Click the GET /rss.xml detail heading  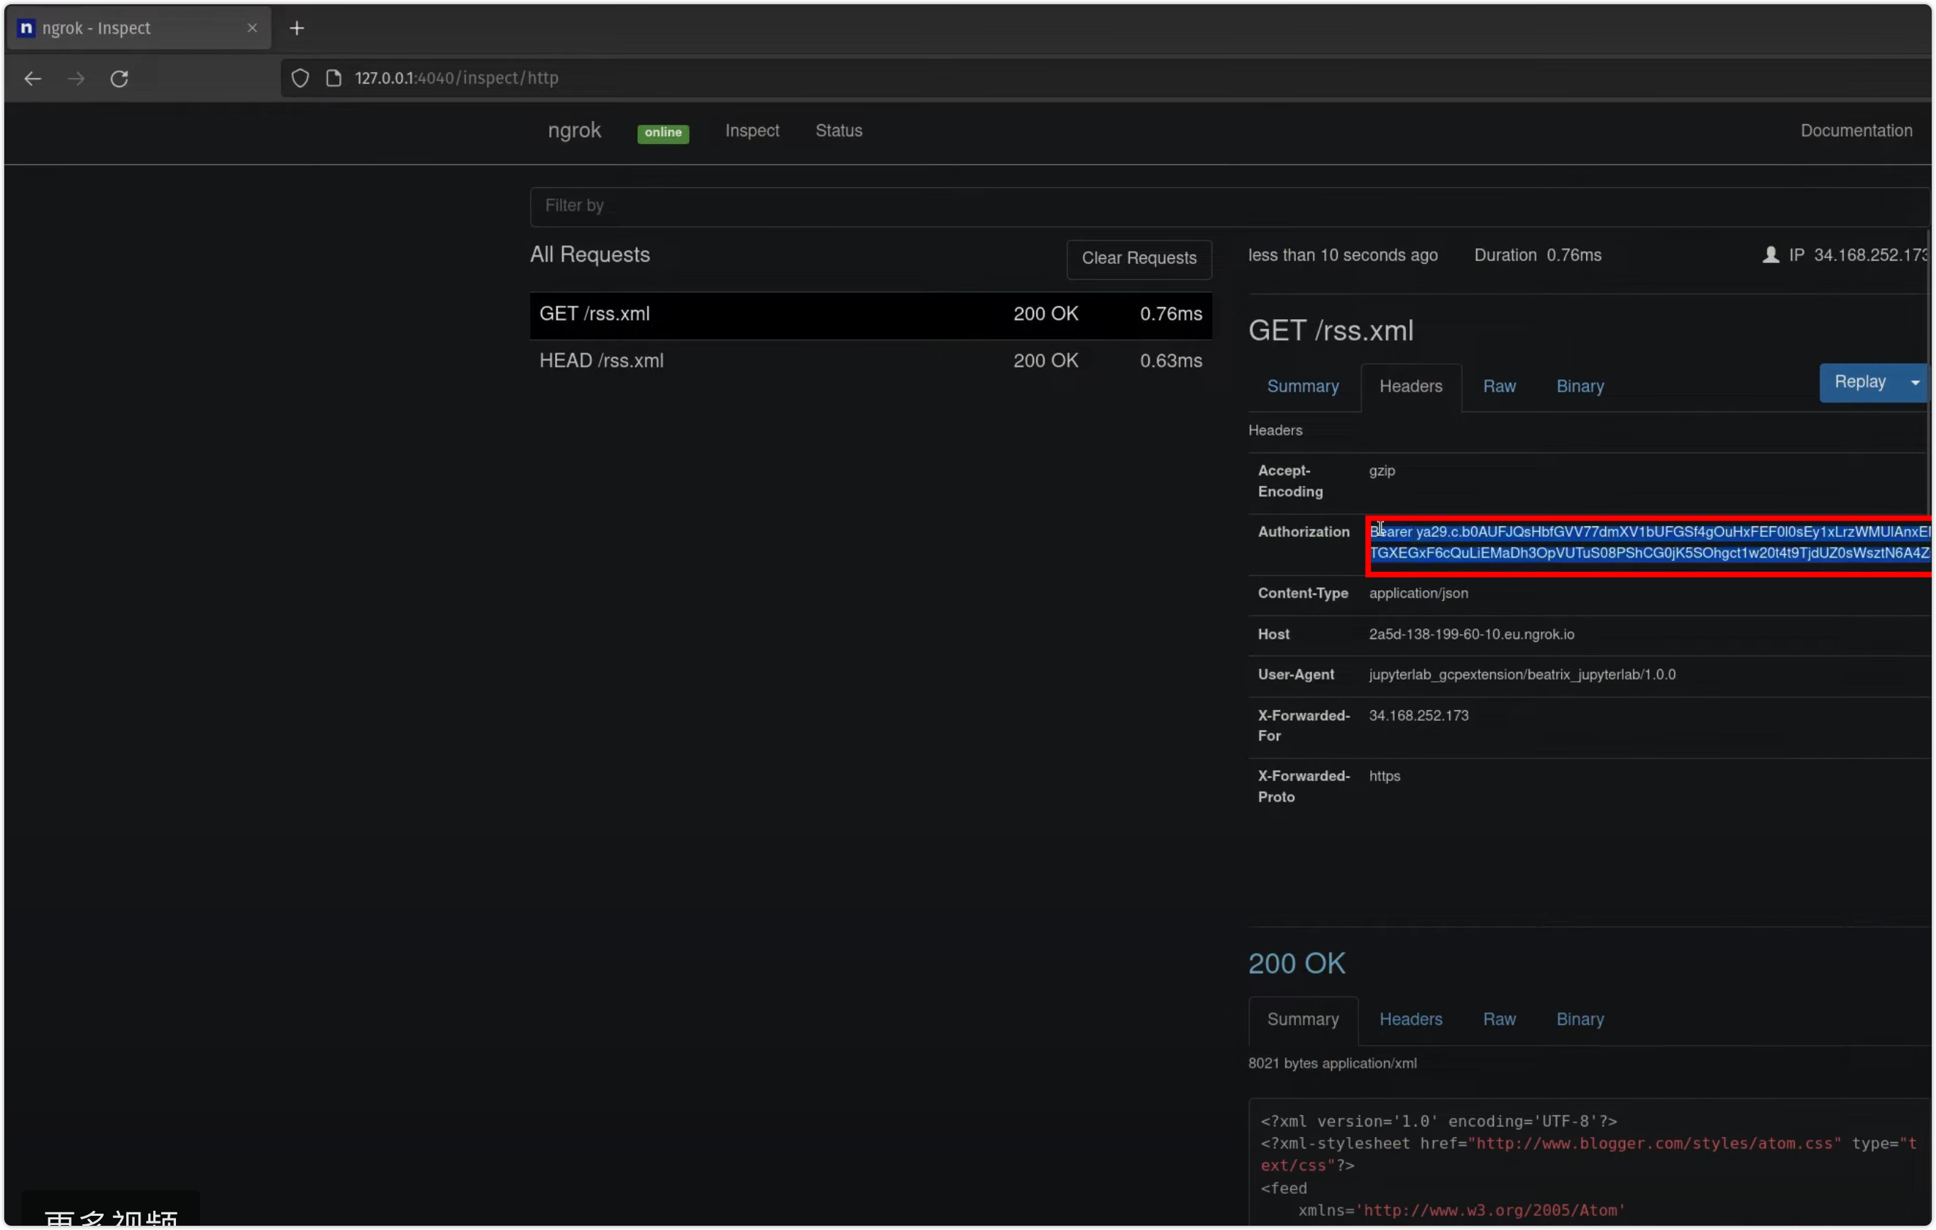coord(1331,331)
